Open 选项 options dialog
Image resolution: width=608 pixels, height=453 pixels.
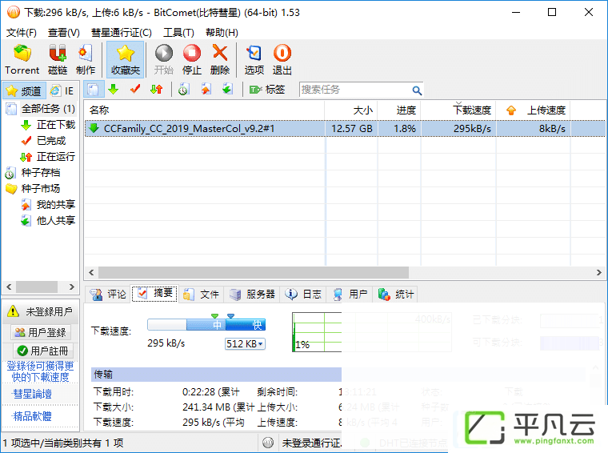click(x=254, y=60)
